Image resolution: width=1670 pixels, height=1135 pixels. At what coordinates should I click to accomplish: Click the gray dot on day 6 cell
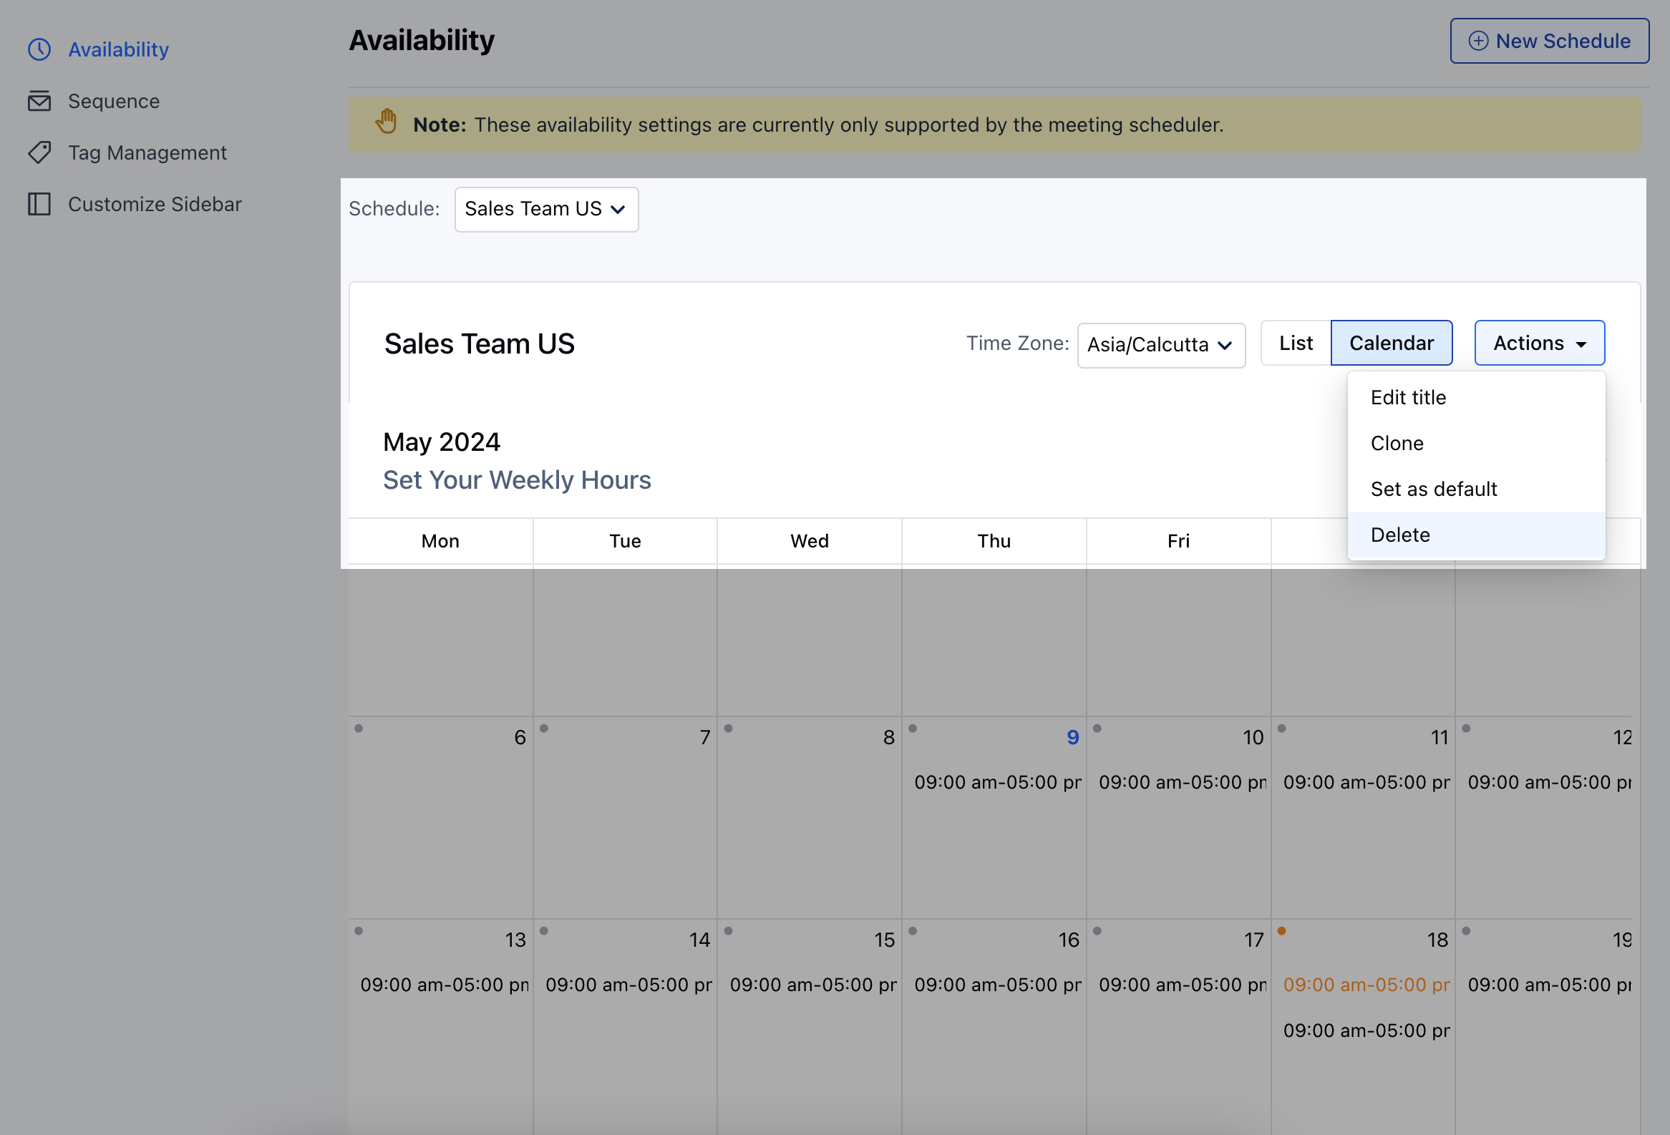click(x=359, y=729)
